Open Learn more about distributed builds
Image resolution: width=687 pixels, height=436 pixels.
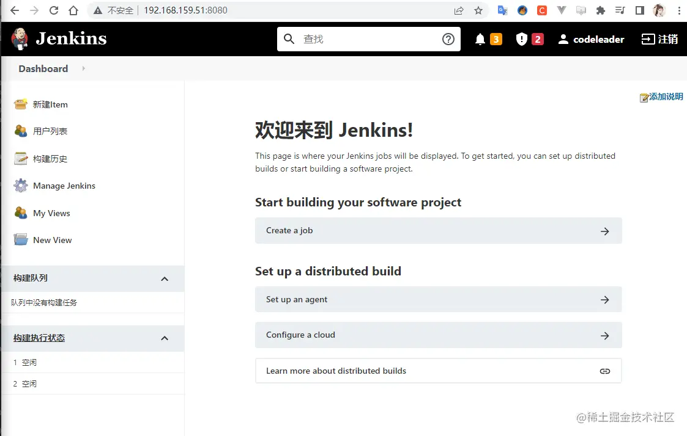coord(438,371)
